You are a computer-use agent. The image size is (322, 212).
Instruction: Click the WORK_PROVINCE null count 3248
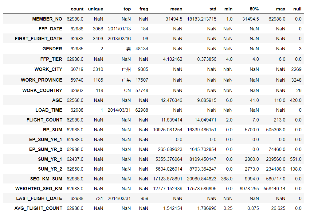click(x=296, y=80)
